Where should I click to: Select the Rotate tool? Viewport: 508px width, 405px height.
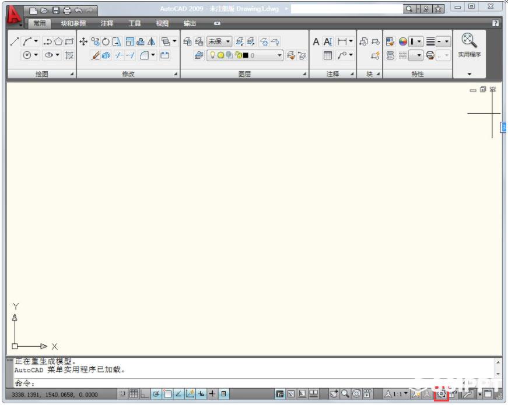(106, 41)
